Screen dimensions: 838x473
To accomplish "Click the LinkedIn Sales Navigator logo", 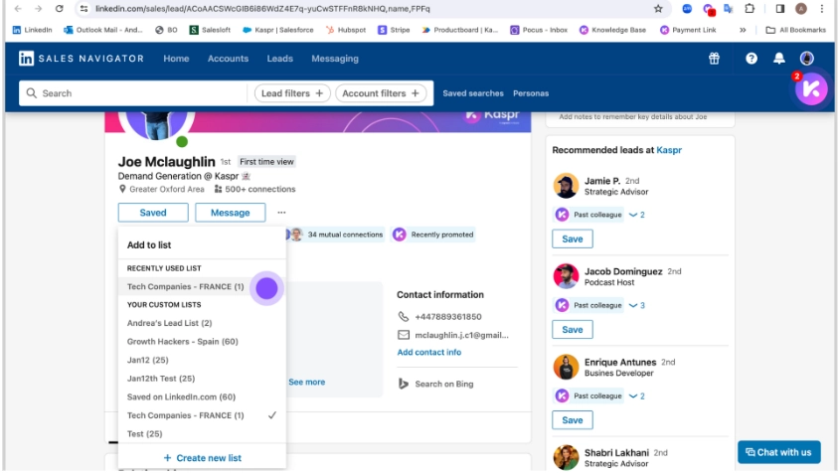I will click(82, 59).
